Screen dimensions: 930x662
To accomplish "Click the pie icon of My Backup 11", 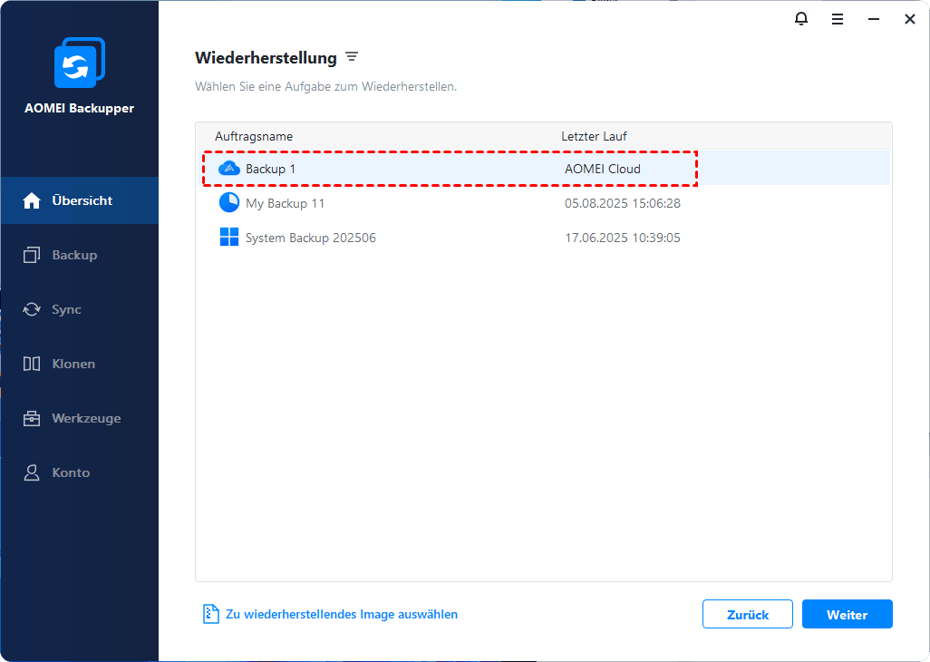I will coord(229,203).
